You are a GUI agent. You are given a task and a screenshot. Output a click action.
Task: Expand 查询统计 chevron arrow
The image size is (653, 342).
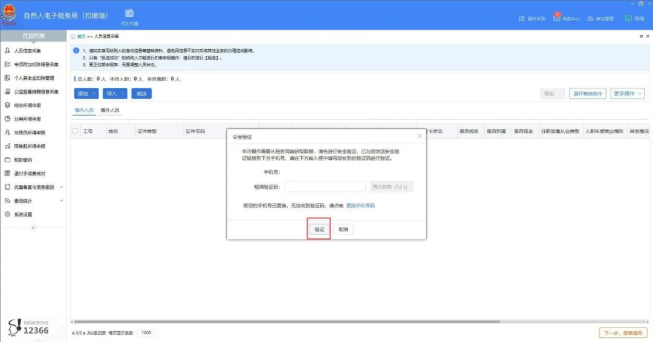point(62,200)
